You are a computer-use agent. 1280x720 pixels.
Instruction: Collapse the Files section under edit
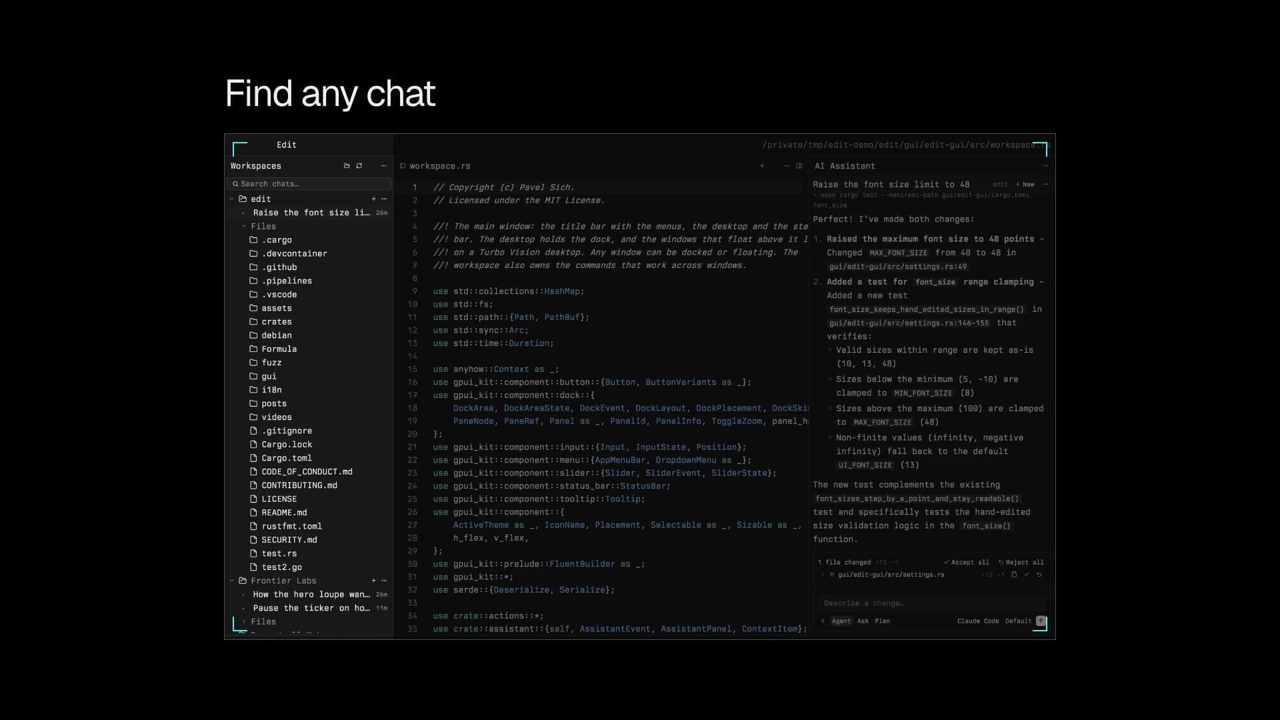[x=244, y=226]
